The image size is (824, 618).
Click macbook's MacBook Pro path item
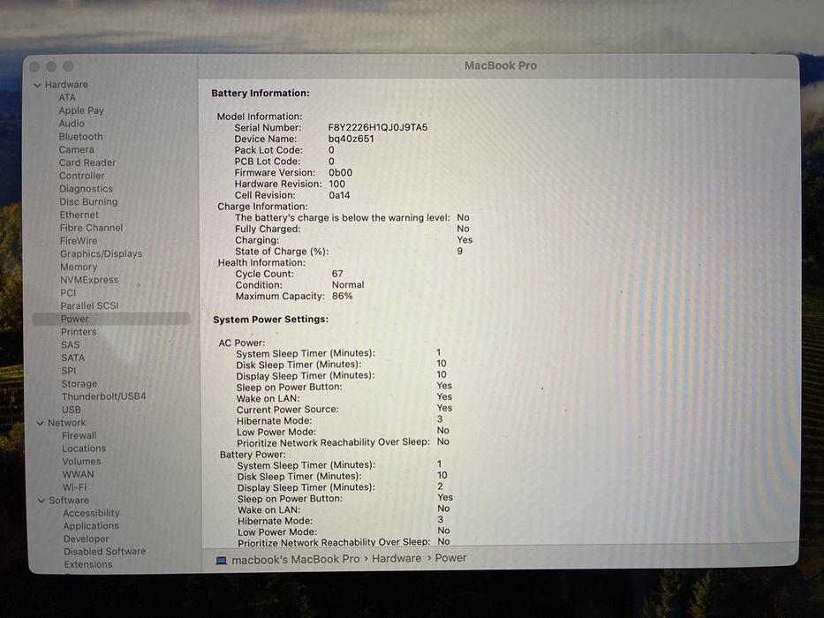tap(296, 560)
